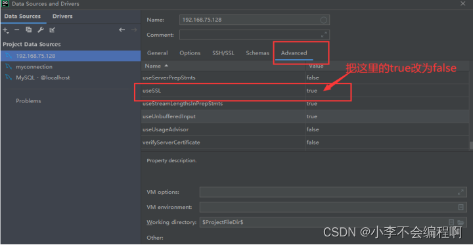
Task: Browse for working directory folder icon
Action: (461, 223)
